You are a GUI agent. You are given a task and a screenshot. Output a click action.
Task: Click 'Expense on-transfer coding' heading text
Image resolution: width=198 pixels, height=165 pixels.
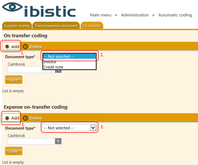click(36, 107)
